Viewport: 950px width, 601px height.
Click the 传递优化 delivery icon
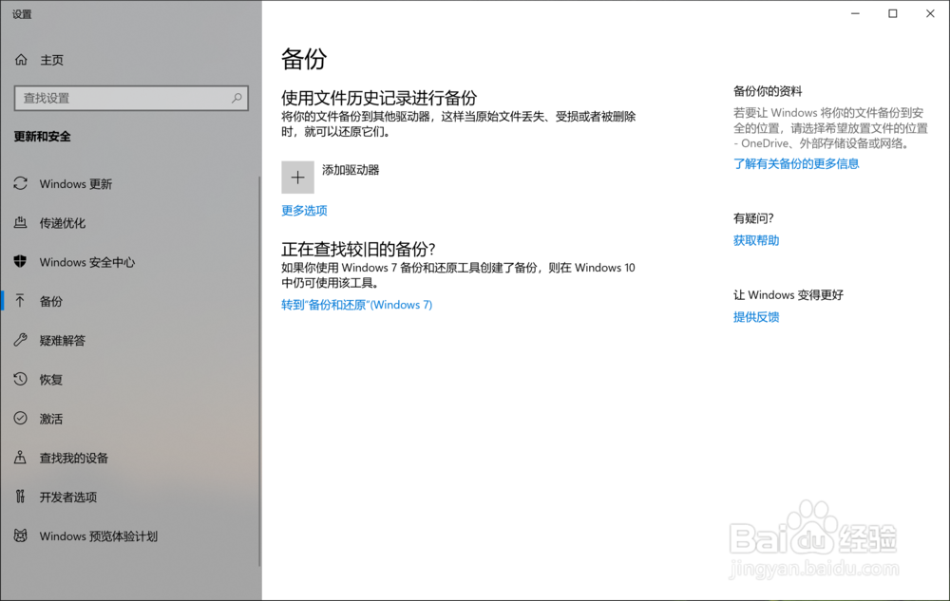[x=21, y=223]
